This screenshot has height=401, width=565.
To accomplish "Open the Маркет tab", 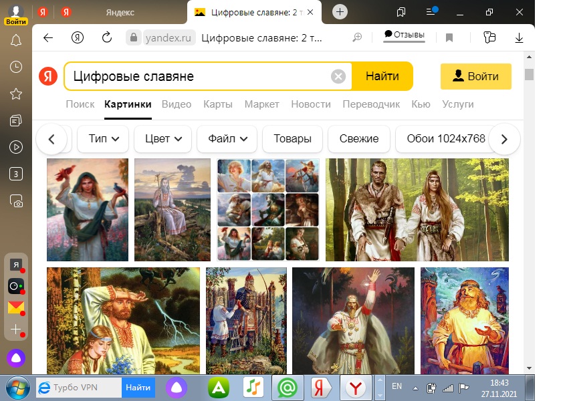I will click(262, 104).
